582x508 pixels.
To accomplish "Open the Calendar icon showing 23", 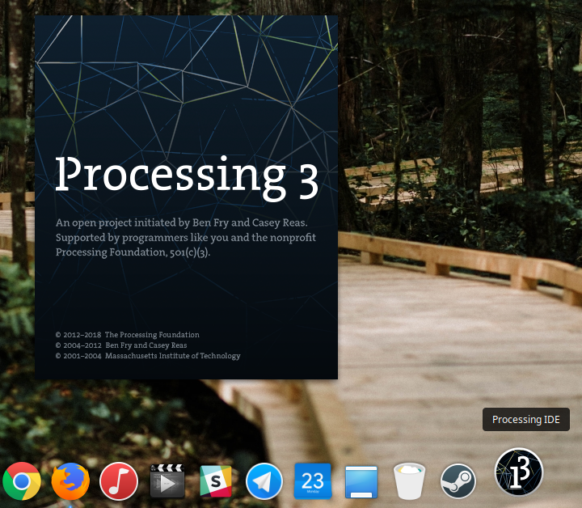I will pyautogui.click(x=313, y=480).
